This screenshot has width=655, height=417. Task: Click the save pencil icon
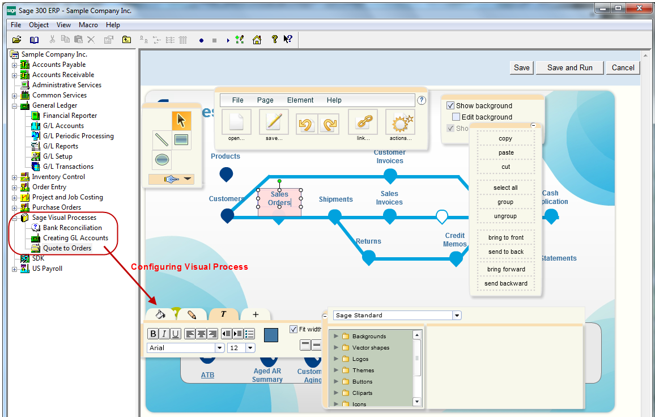[x=274, y=122]
